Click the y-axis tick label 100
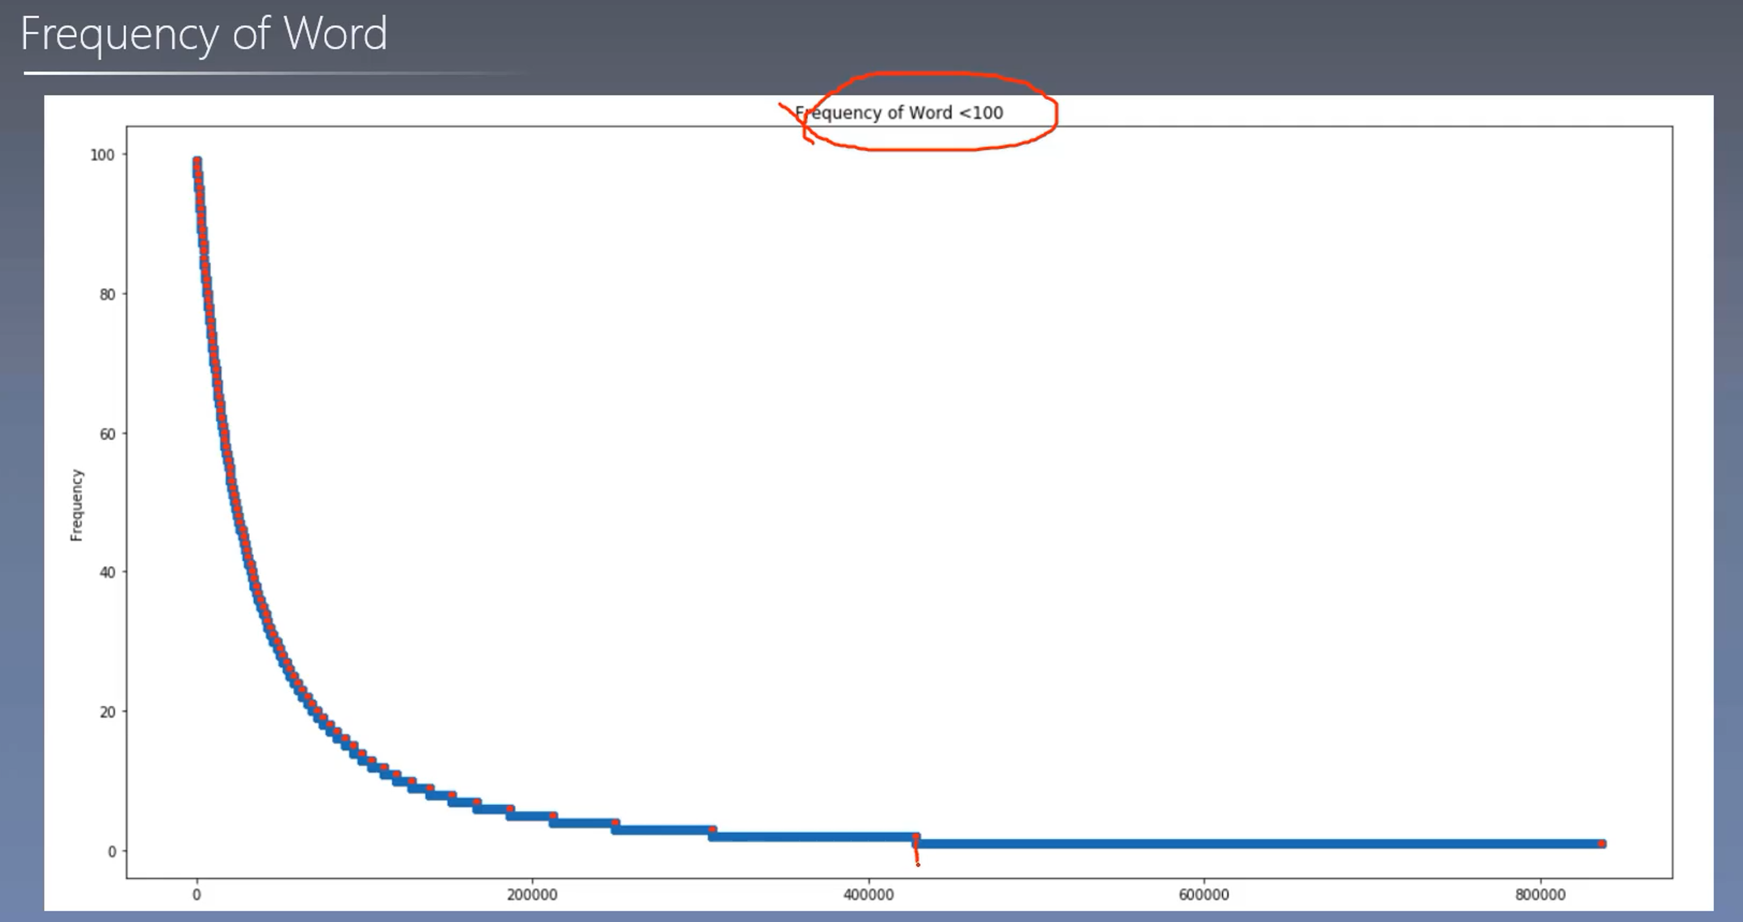Image resolution: width=1743 pixels, height=922 pixels. pos(102,155)
